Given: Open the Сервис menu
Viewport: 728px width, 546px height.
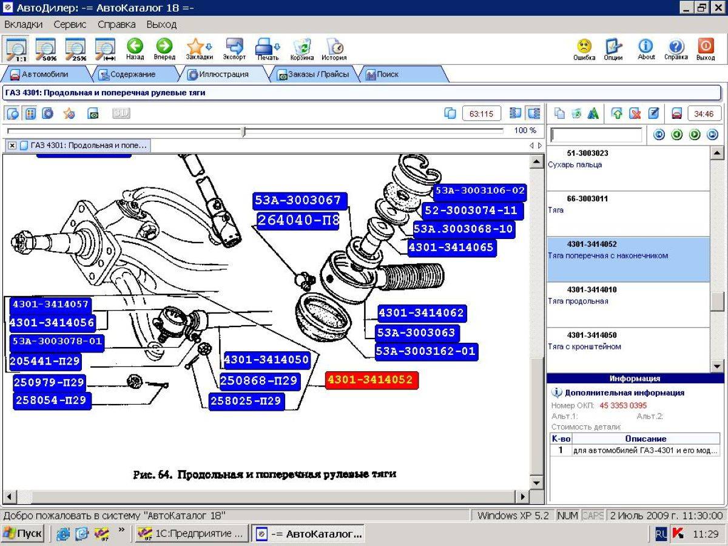Looking at the screenshot, I should pos(70,25).
